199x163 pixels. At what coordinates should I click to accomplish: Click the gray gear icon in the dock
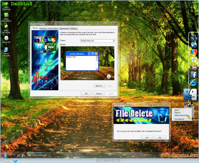tap(194, 60)
